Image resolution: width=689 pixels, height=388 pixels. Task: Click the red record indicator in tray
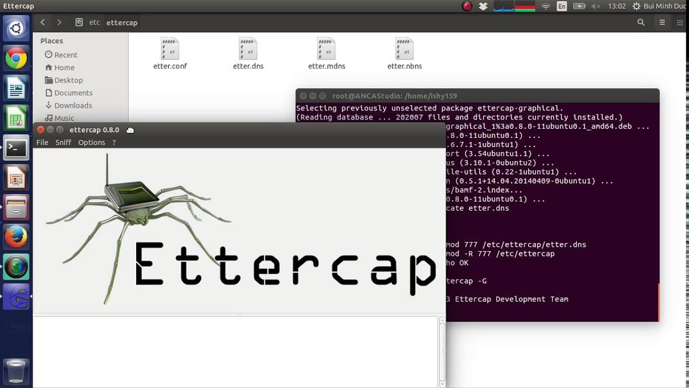coord(467,6)
